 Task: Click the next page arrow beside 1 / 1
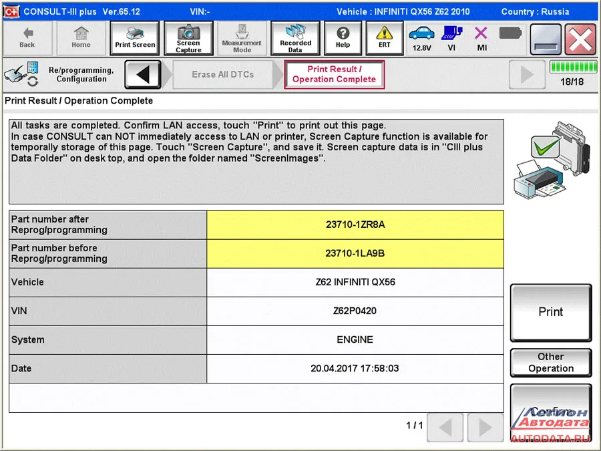pos(485,427)
